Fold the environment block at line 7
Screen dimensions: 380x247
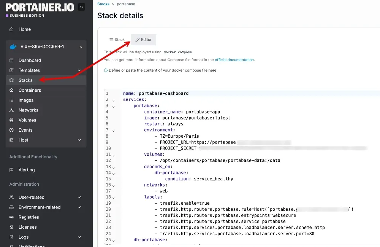[x=113, y=131]
